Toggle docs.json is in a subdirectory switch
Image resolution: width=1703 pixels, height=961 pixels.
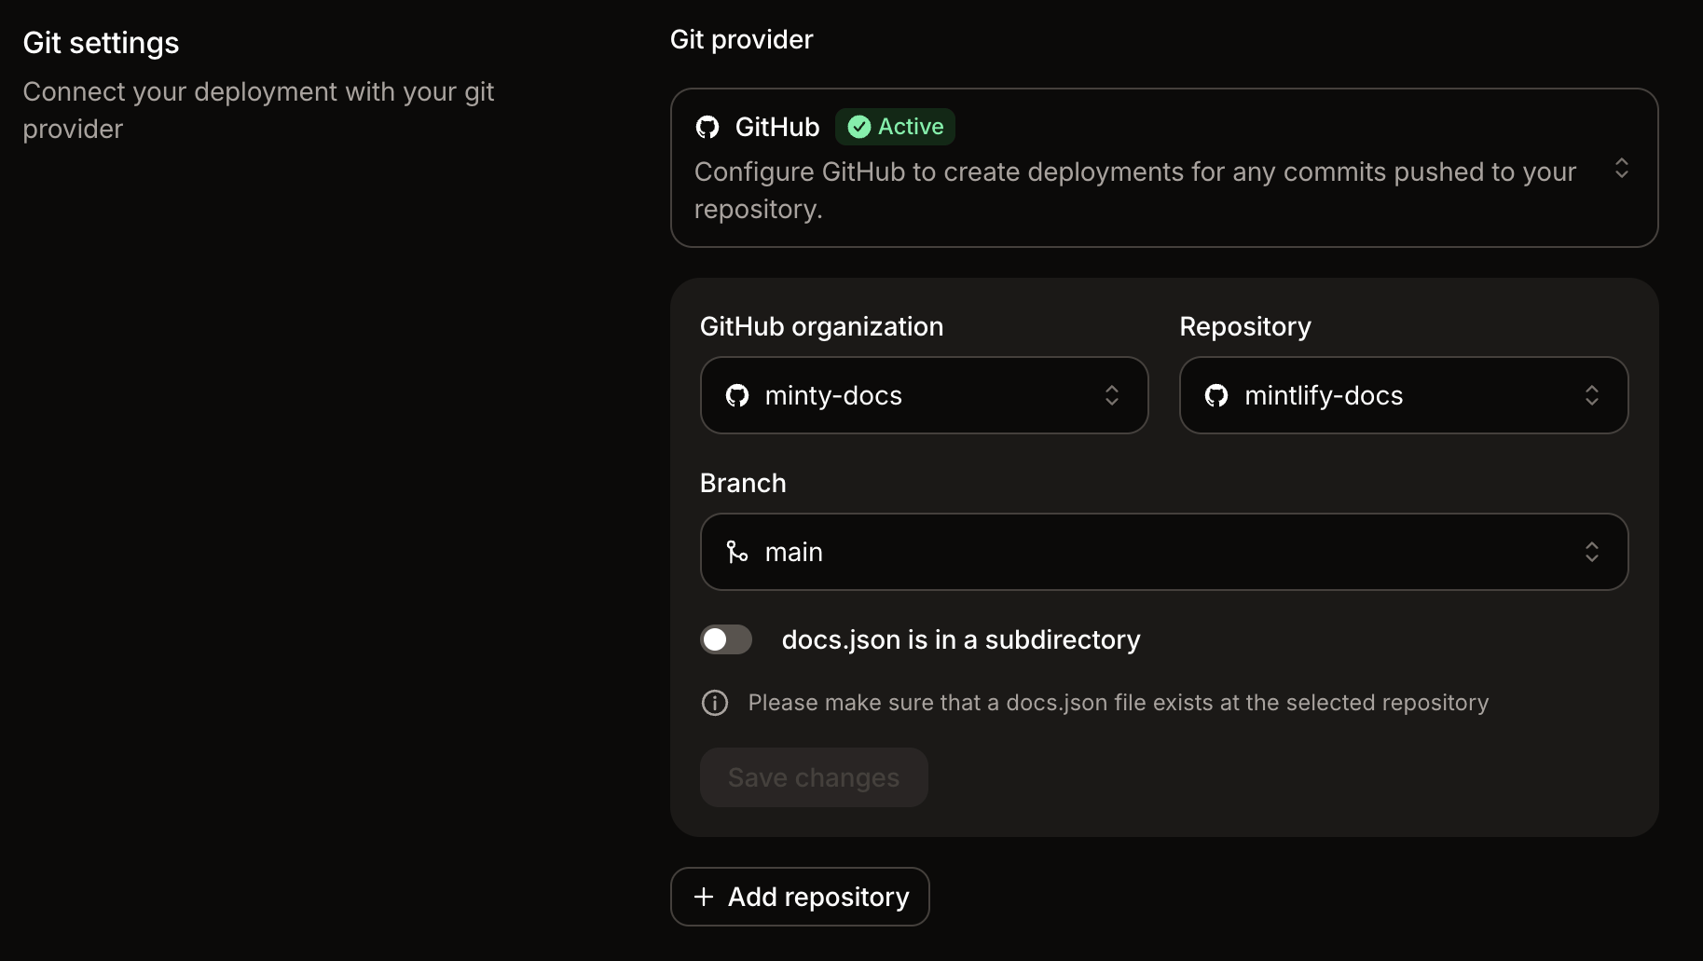pyautogui.click(x=726, y=639)
